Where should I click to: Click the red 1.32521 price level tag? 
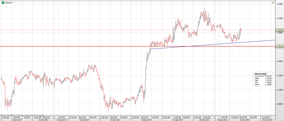[279, 46]
